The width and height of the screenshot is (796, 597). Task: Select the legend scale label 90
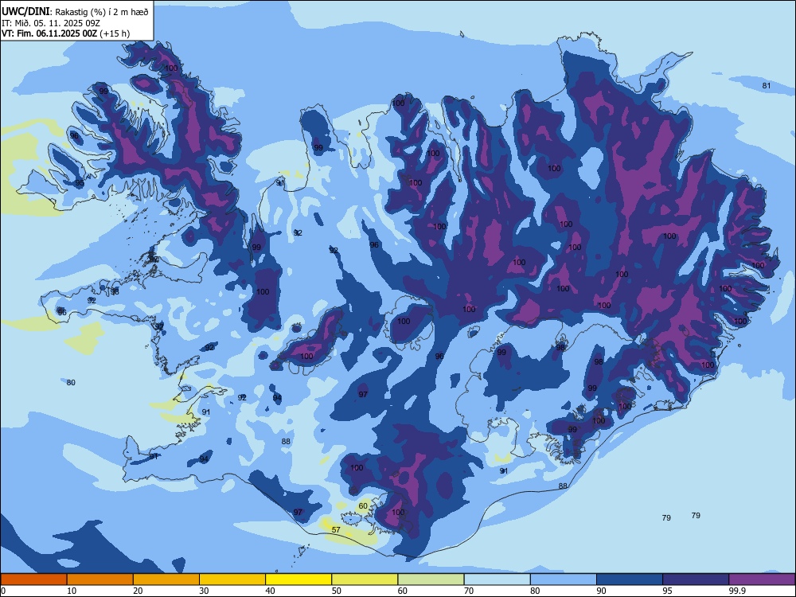602,591
